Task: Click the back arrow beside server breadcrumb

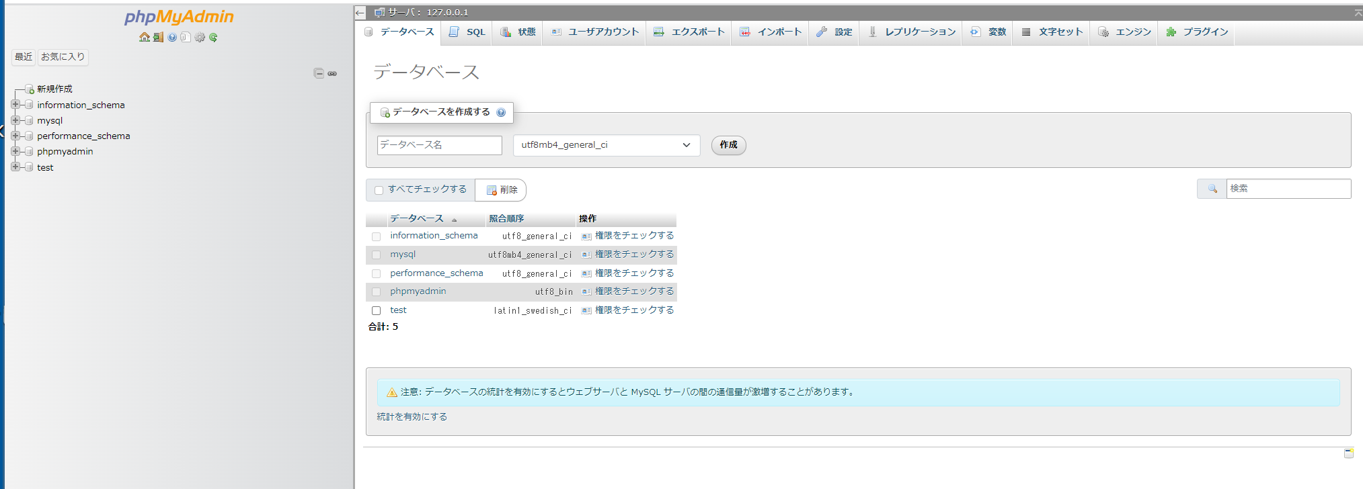Action: [360, 13]
